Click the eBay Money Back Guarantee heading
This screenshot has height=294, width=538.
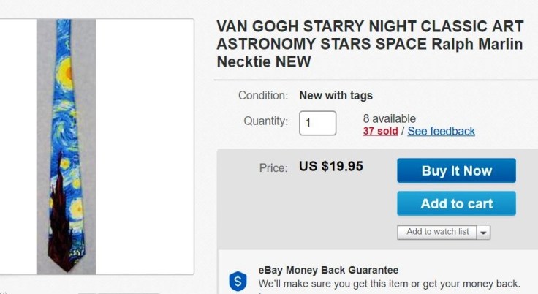pyautogui.click(x=328, y=268)
